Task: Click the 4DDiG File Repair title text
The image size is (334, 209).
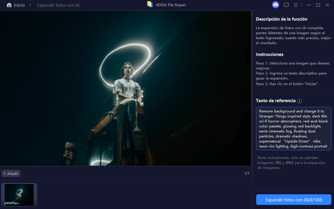Action: tap(171, 5)
